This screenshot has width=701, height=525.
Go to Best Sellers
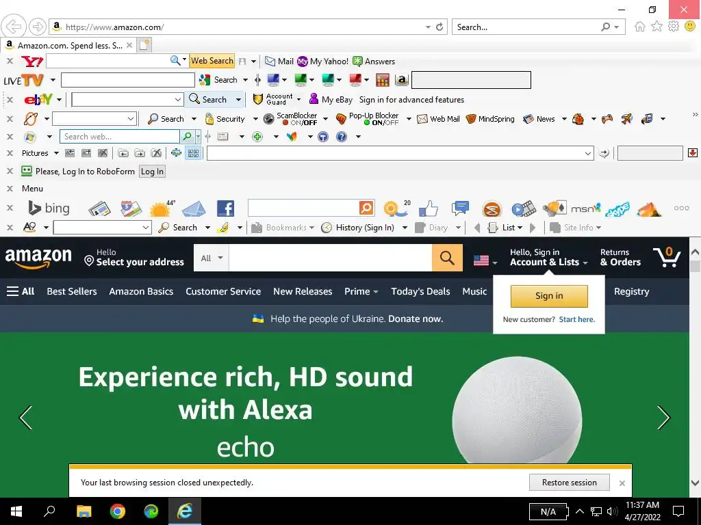(72, 291)
